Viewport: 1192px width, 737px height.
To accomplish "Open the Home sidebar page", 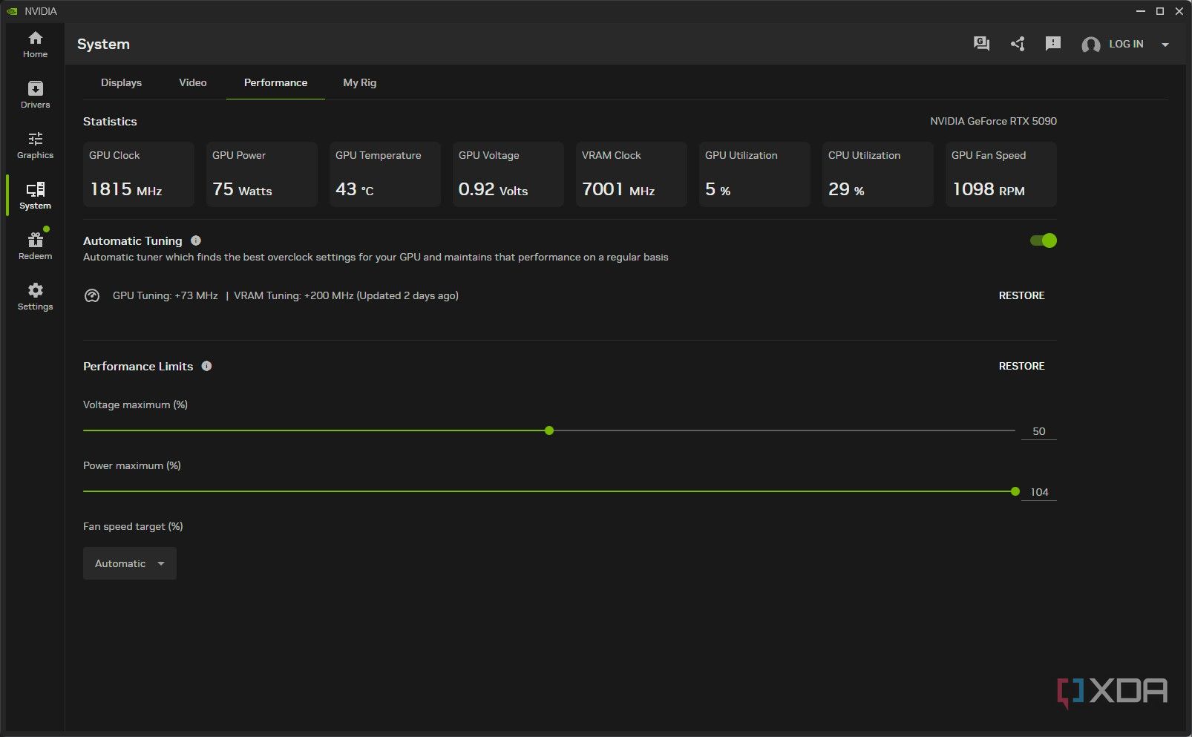I will [x=35, y=45].
